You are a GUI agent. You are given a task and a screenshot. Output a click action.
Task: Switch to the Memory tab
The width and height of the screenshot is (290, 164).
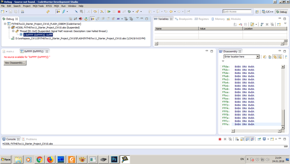(x=218, y=19)
